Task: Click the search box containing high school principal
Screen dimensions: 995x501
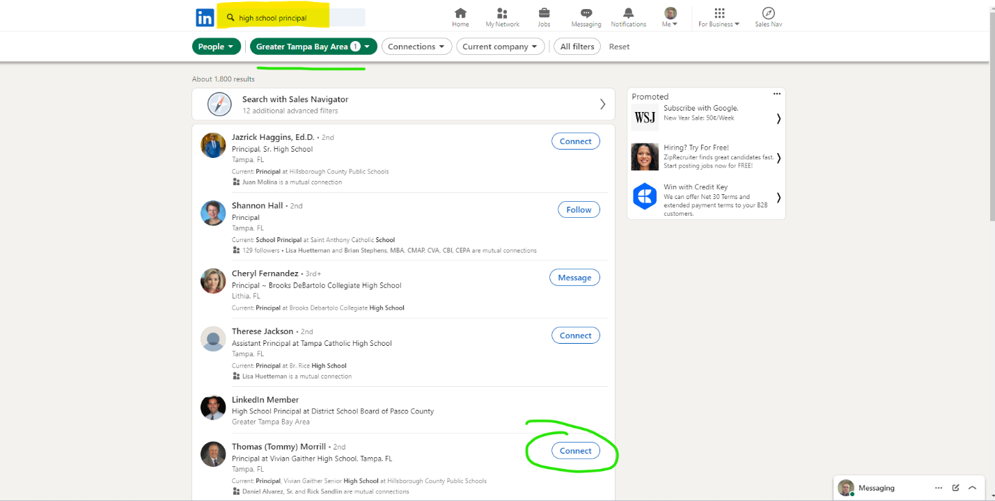Action: (x=292, y=18)
